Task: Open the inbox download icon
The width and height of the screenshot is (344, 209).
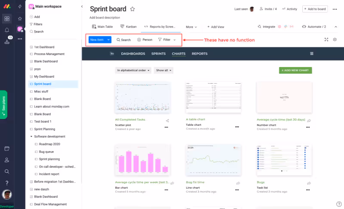Action: click(x=7, y=42)
